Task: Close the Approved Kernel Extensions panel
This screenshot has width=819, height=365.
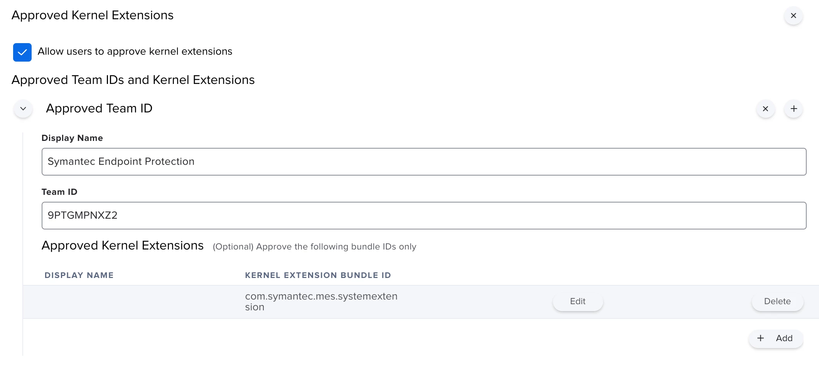Action: [x=793, y=16]
